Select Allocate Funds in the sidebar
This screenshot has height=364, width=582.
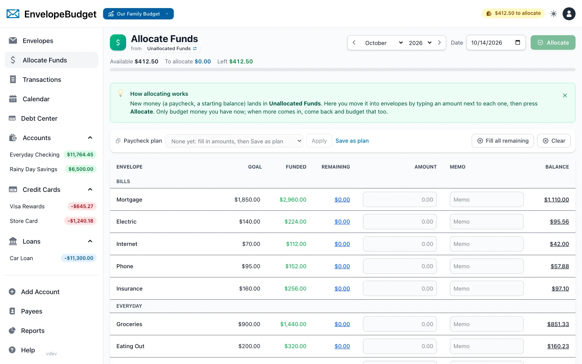[51, 60]
